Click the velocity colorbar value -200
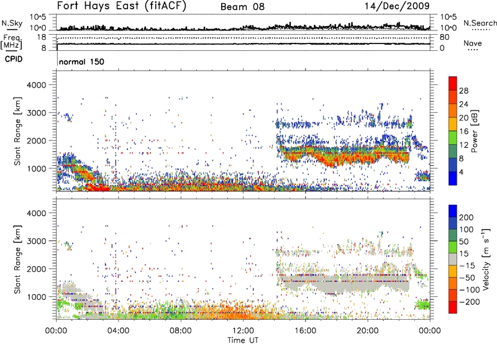Image resolution: width=497 pixels, height=344 pixels. [x=469, y=302]
